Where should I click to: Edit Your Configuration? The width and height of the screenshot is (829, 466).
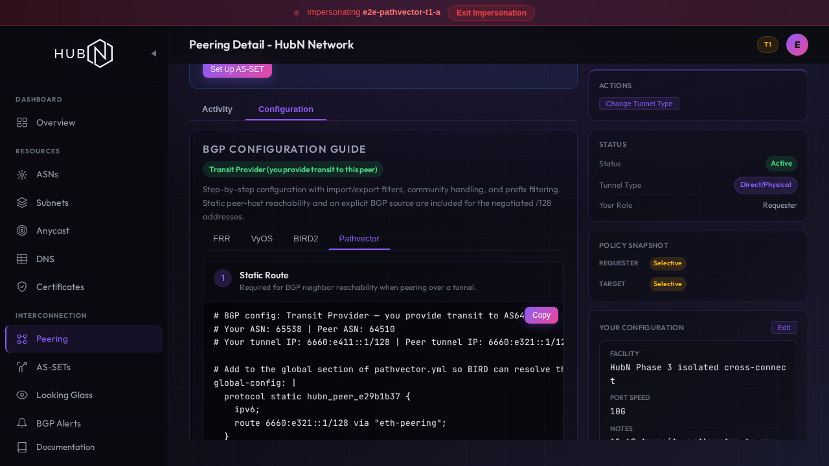(x=784, y=327)
